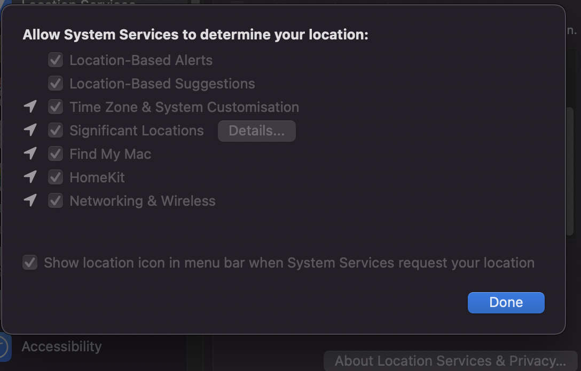
Task: Disable Time Zone & System Customisation checkbox
Action: (x=56, y=107)
